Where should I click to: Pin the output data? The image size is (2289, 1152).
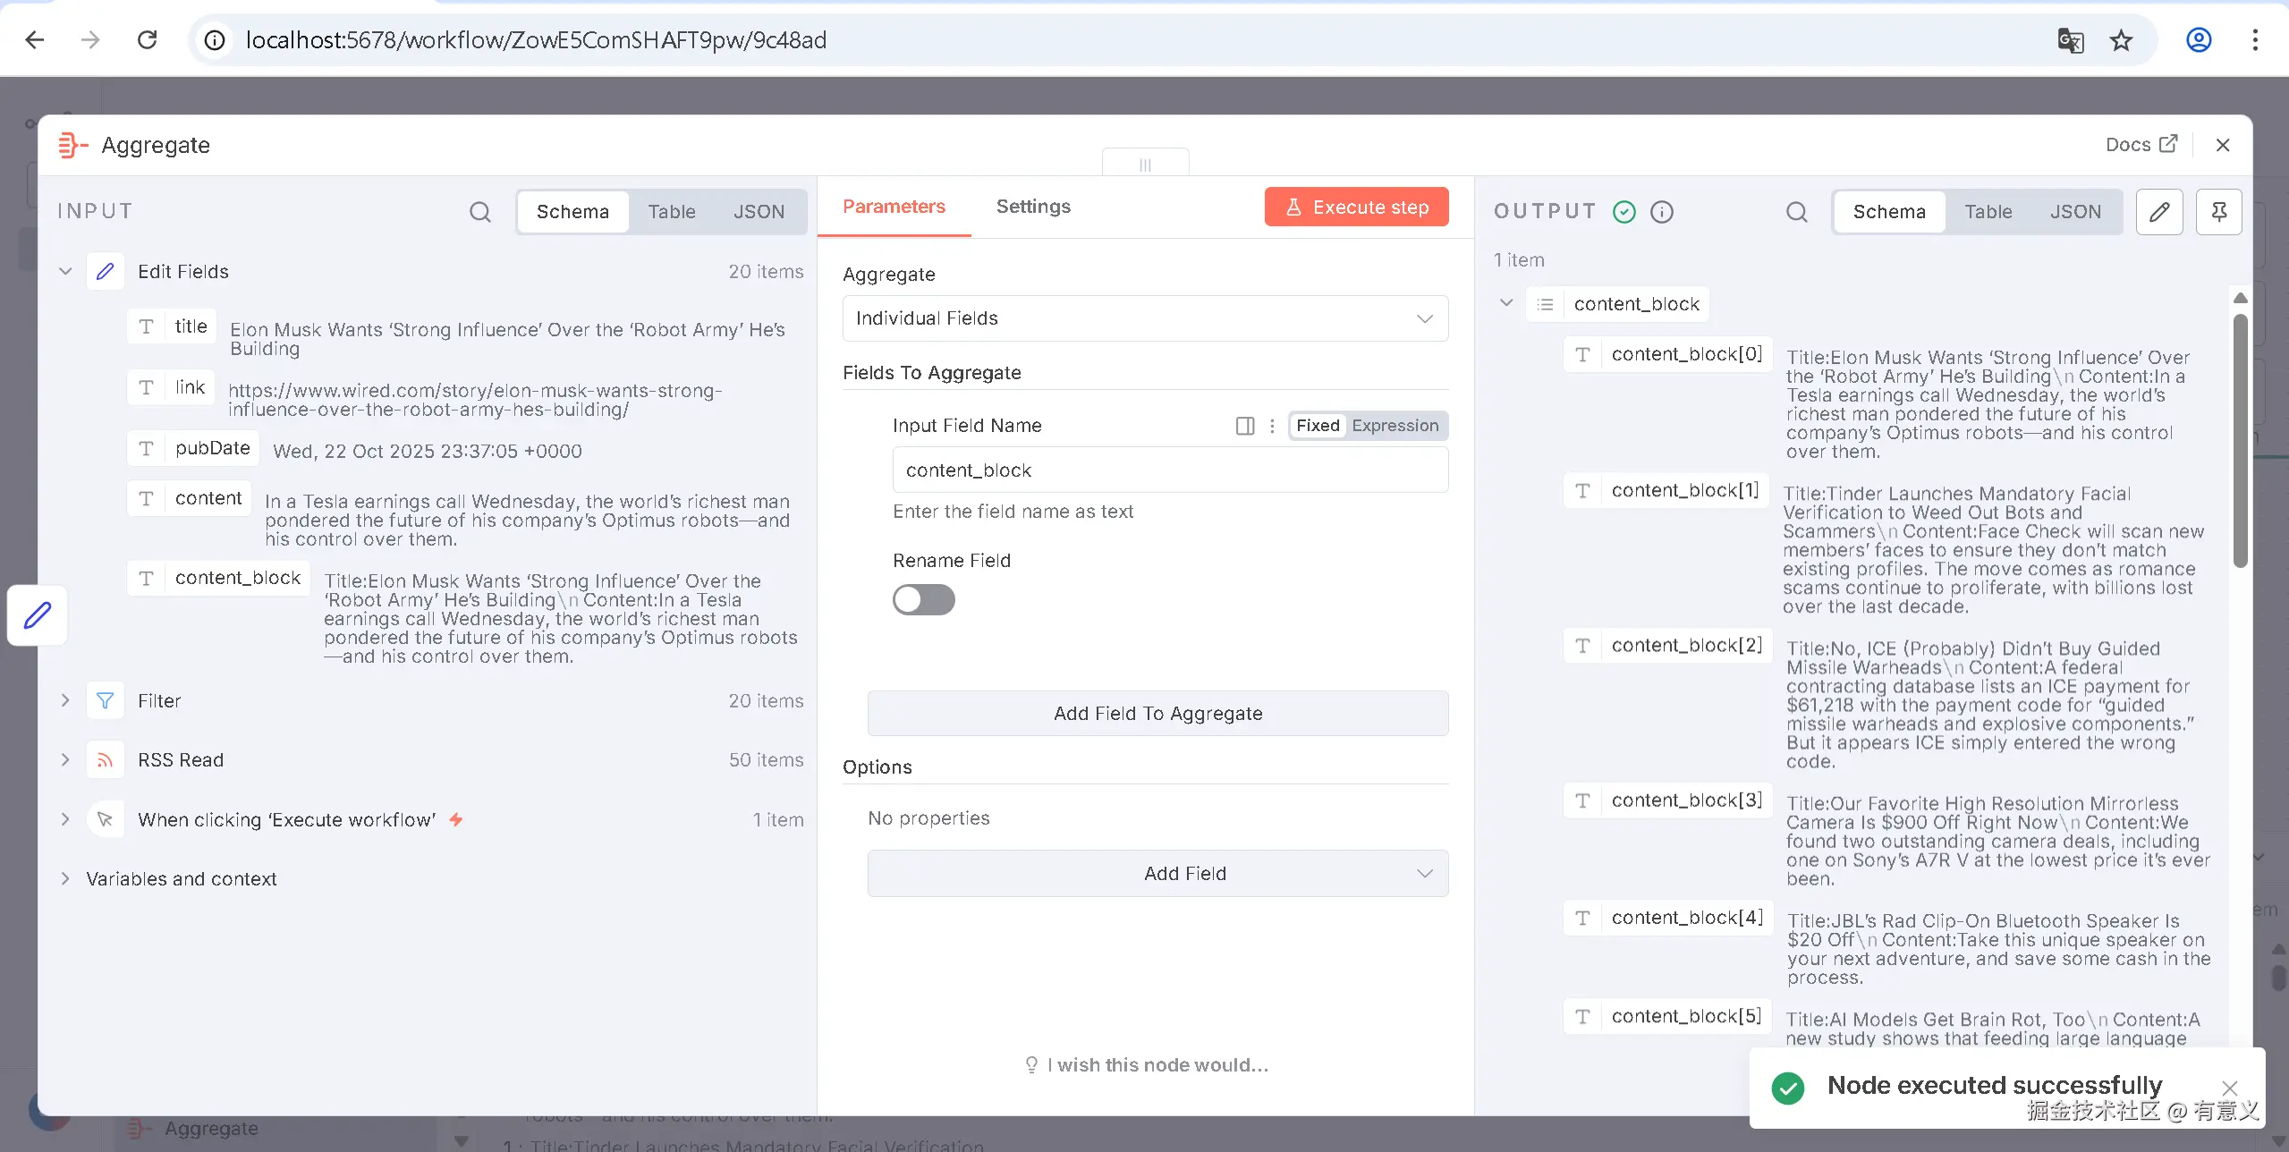click(x=2218, y=212)
